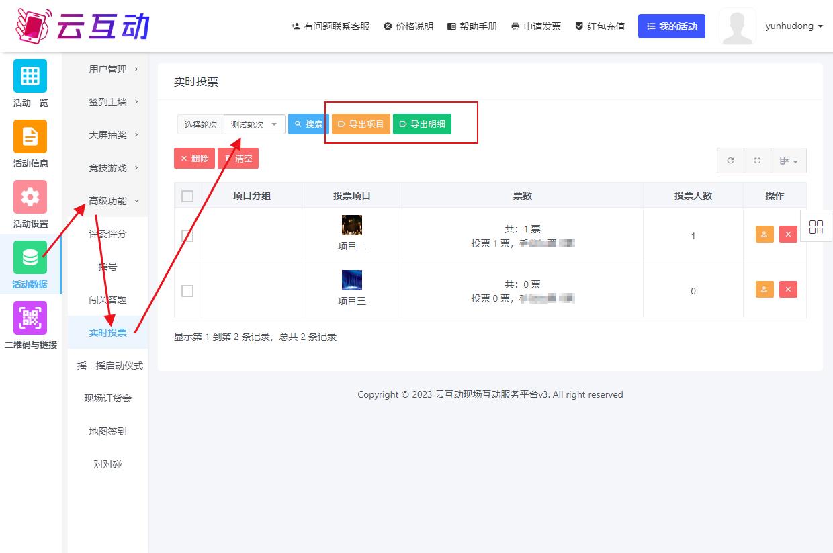Image resolution: width=833 pixels, height=553 pixels.
Task: Open the 测试轮次 round dropdown
Action: [254, 124]
